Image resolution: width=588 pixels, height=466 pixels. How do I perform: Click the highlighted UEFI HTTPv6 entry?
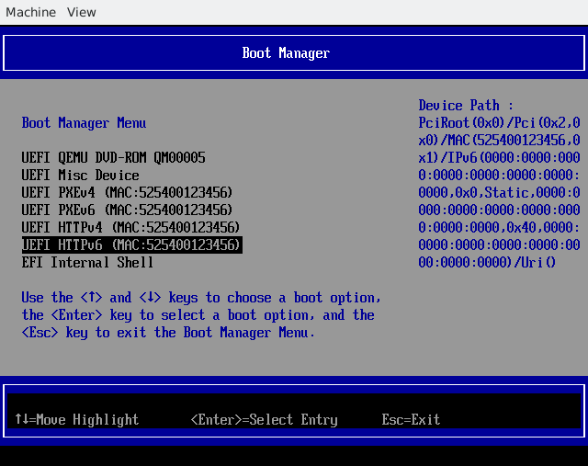point(130,245)
